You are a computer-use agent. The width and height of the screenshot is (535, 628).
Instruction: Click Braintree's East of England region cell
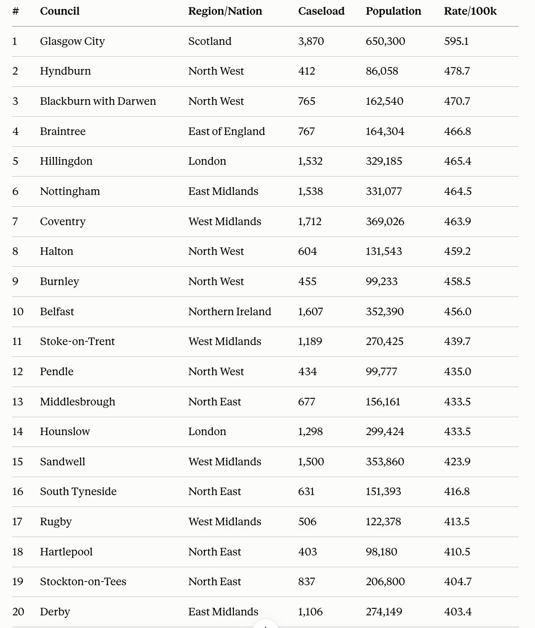(227, 131)
